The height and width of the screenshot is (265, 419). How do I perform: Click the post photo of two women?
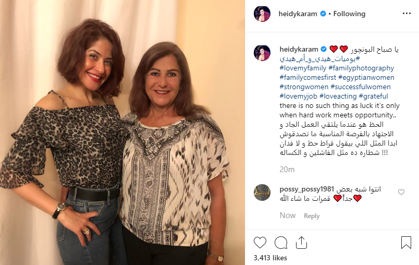tap(122, 132)
